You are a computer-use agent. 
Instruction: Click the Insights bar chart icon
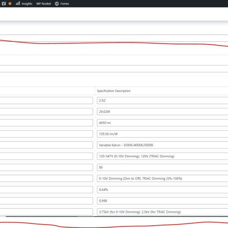pyautogui.click(x=18, y=3)
